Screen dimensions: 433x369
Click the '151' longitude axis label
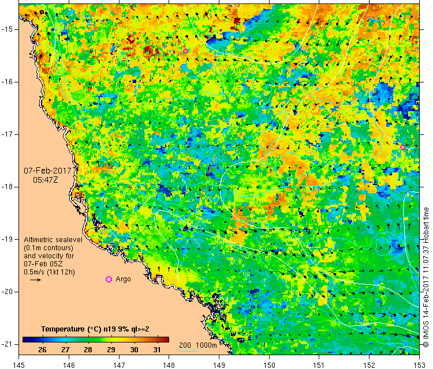coord(319,365)
